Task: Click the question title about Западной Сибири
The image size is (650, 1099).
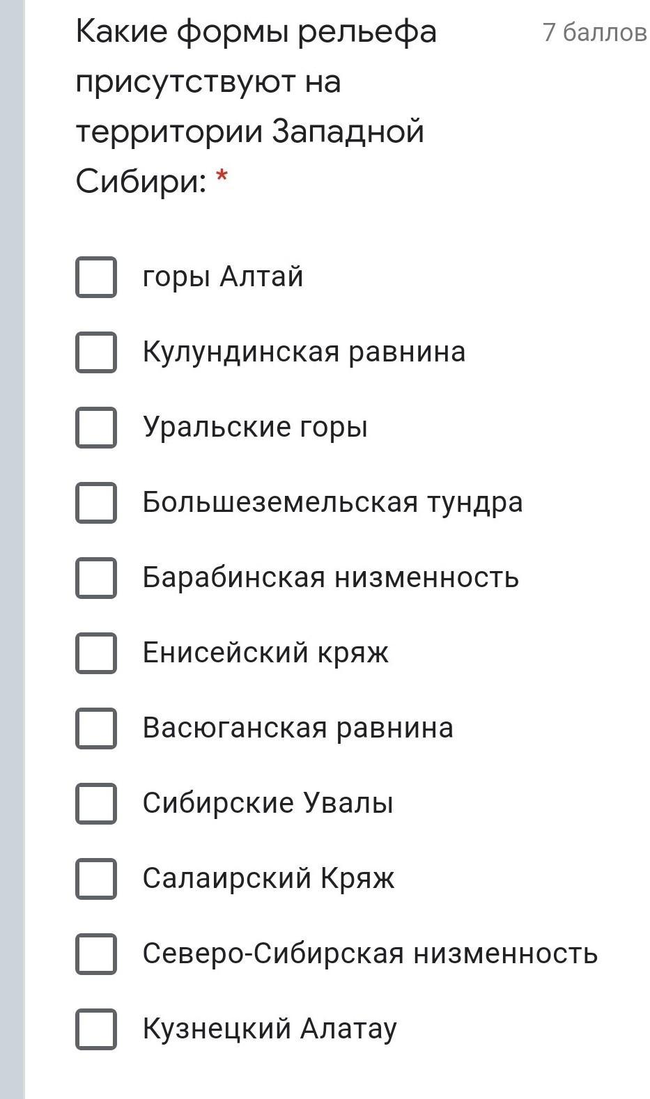Action: tap(256, 107)
